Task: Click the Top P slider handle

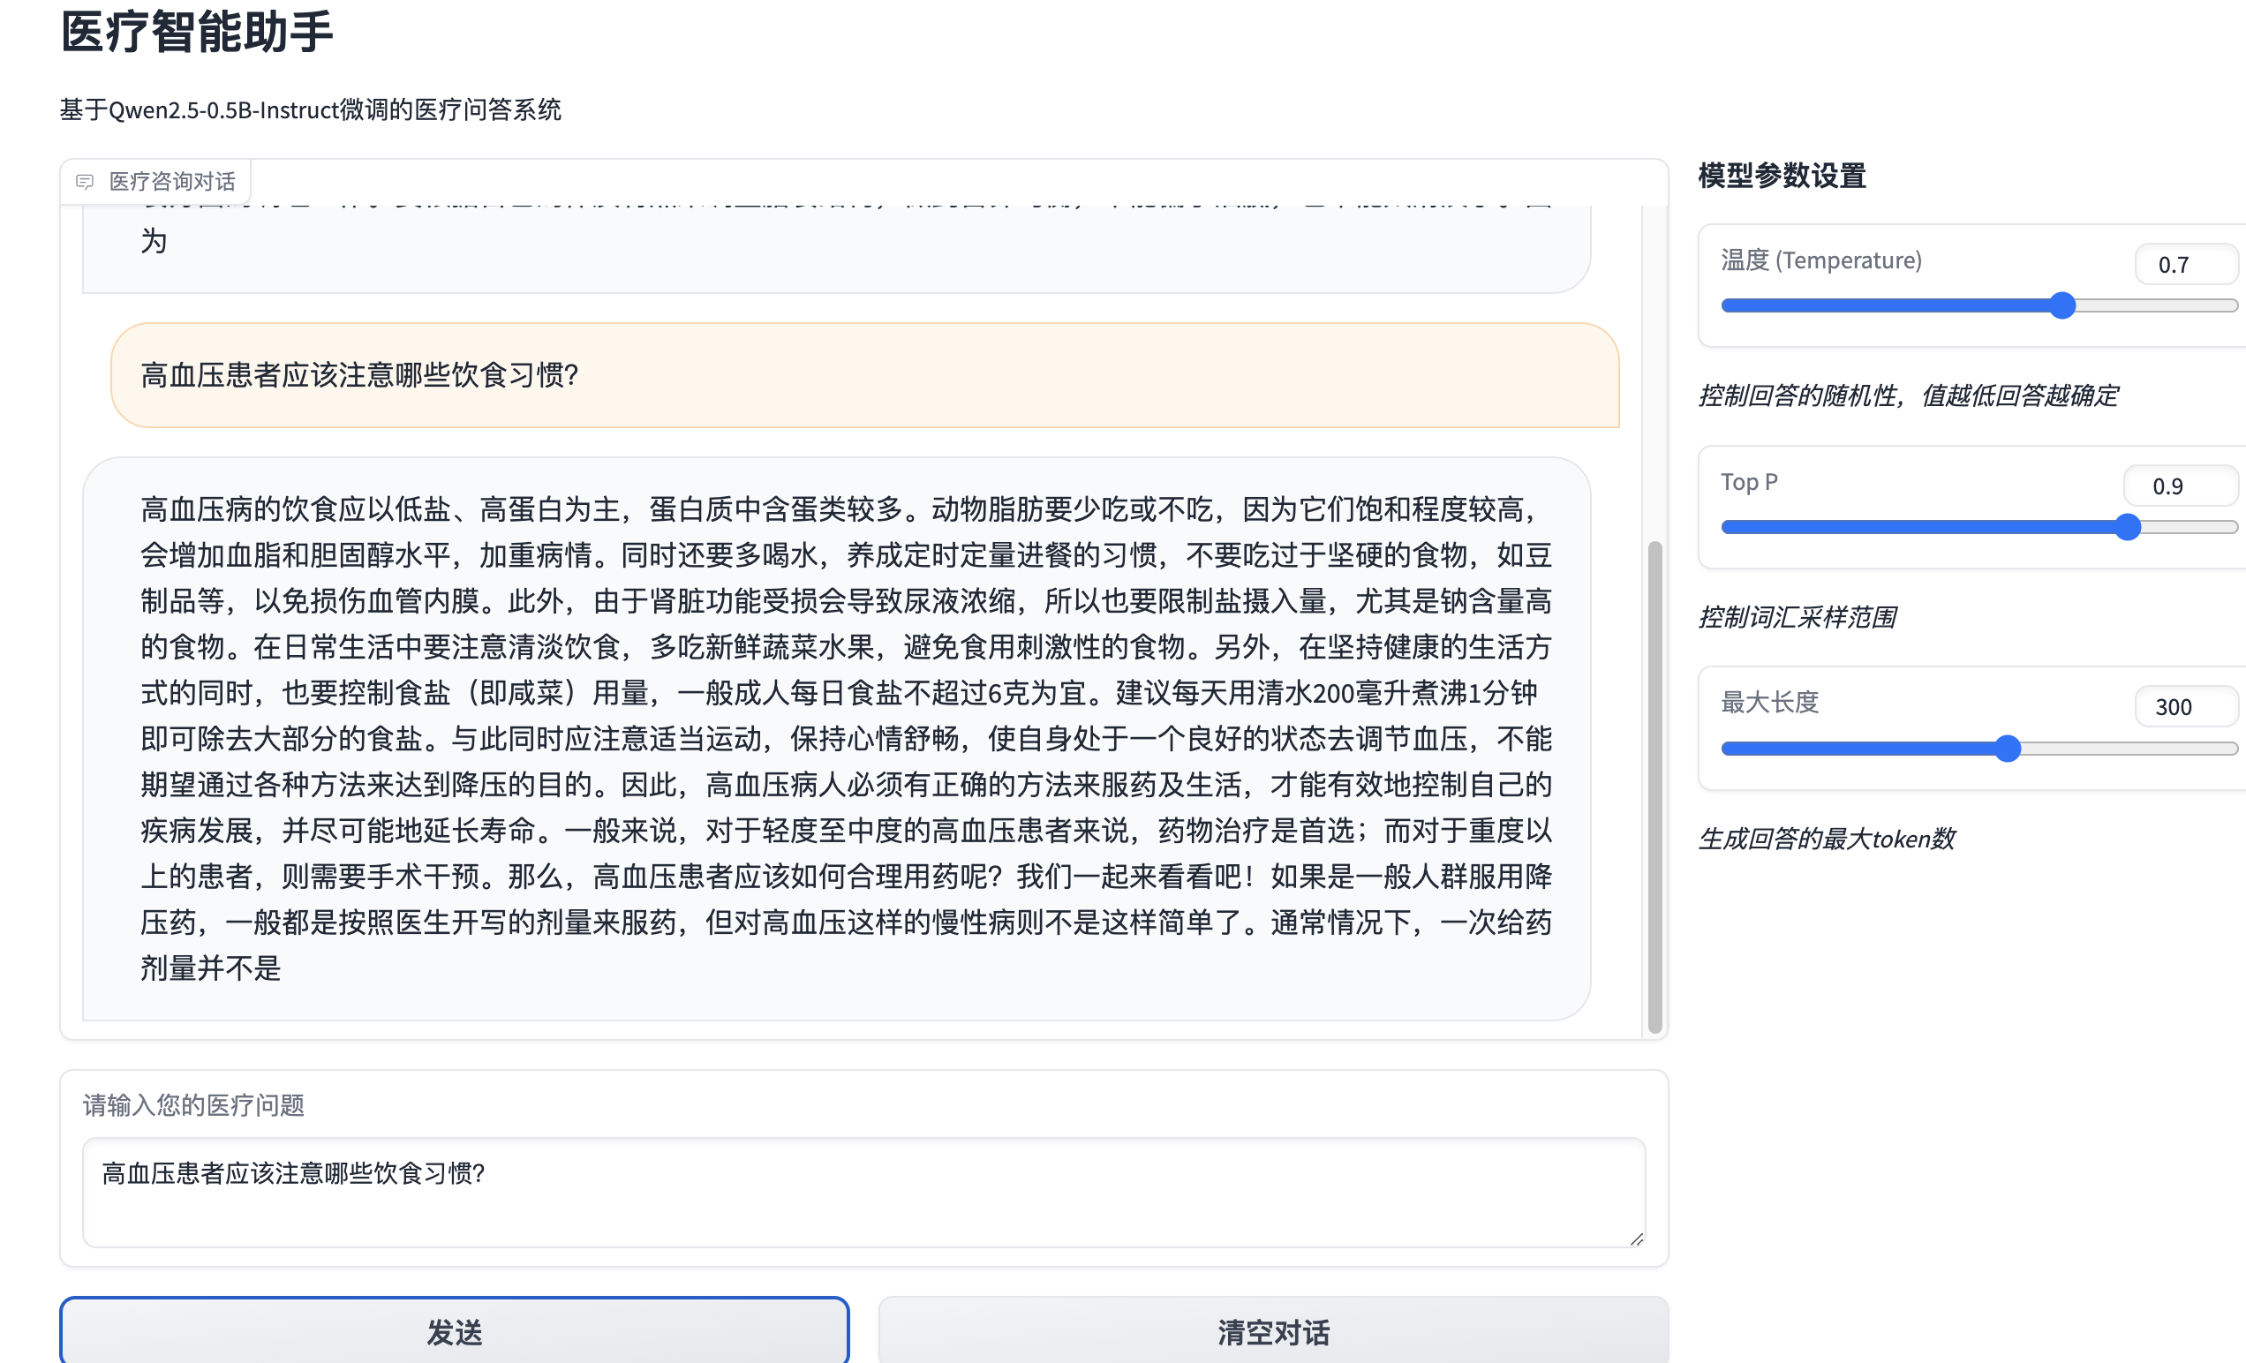Action: 2128,527
